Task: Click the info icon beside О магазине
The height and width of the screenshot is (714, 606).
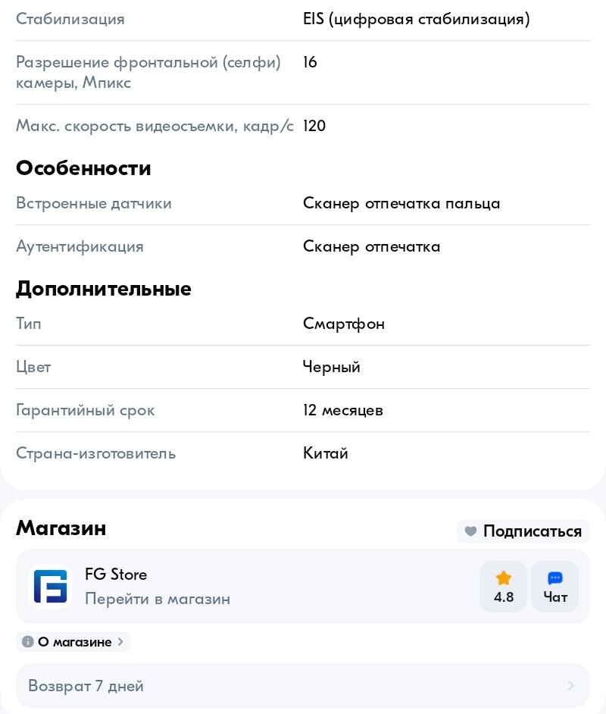Action: click(x=28, y=642)
